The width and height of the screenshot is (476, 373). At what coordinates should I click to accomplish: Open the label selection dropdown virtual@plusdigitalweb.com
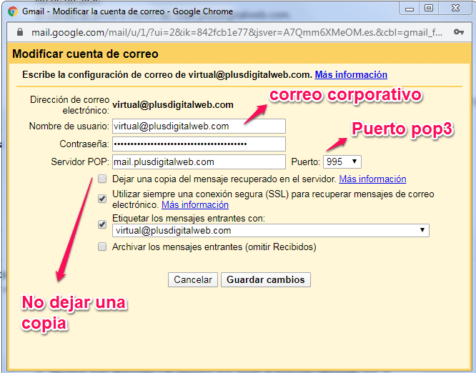click(270, 230)
